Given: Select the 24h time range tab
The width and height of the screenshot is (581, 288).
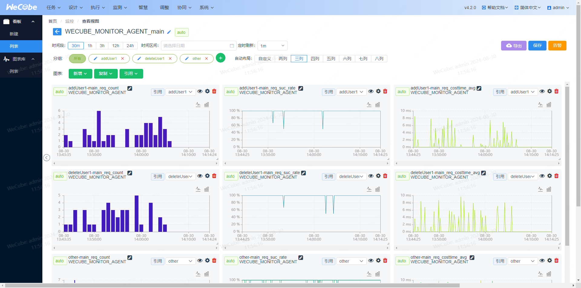Looking at the screenshot, I should click(x=130, y=46).
